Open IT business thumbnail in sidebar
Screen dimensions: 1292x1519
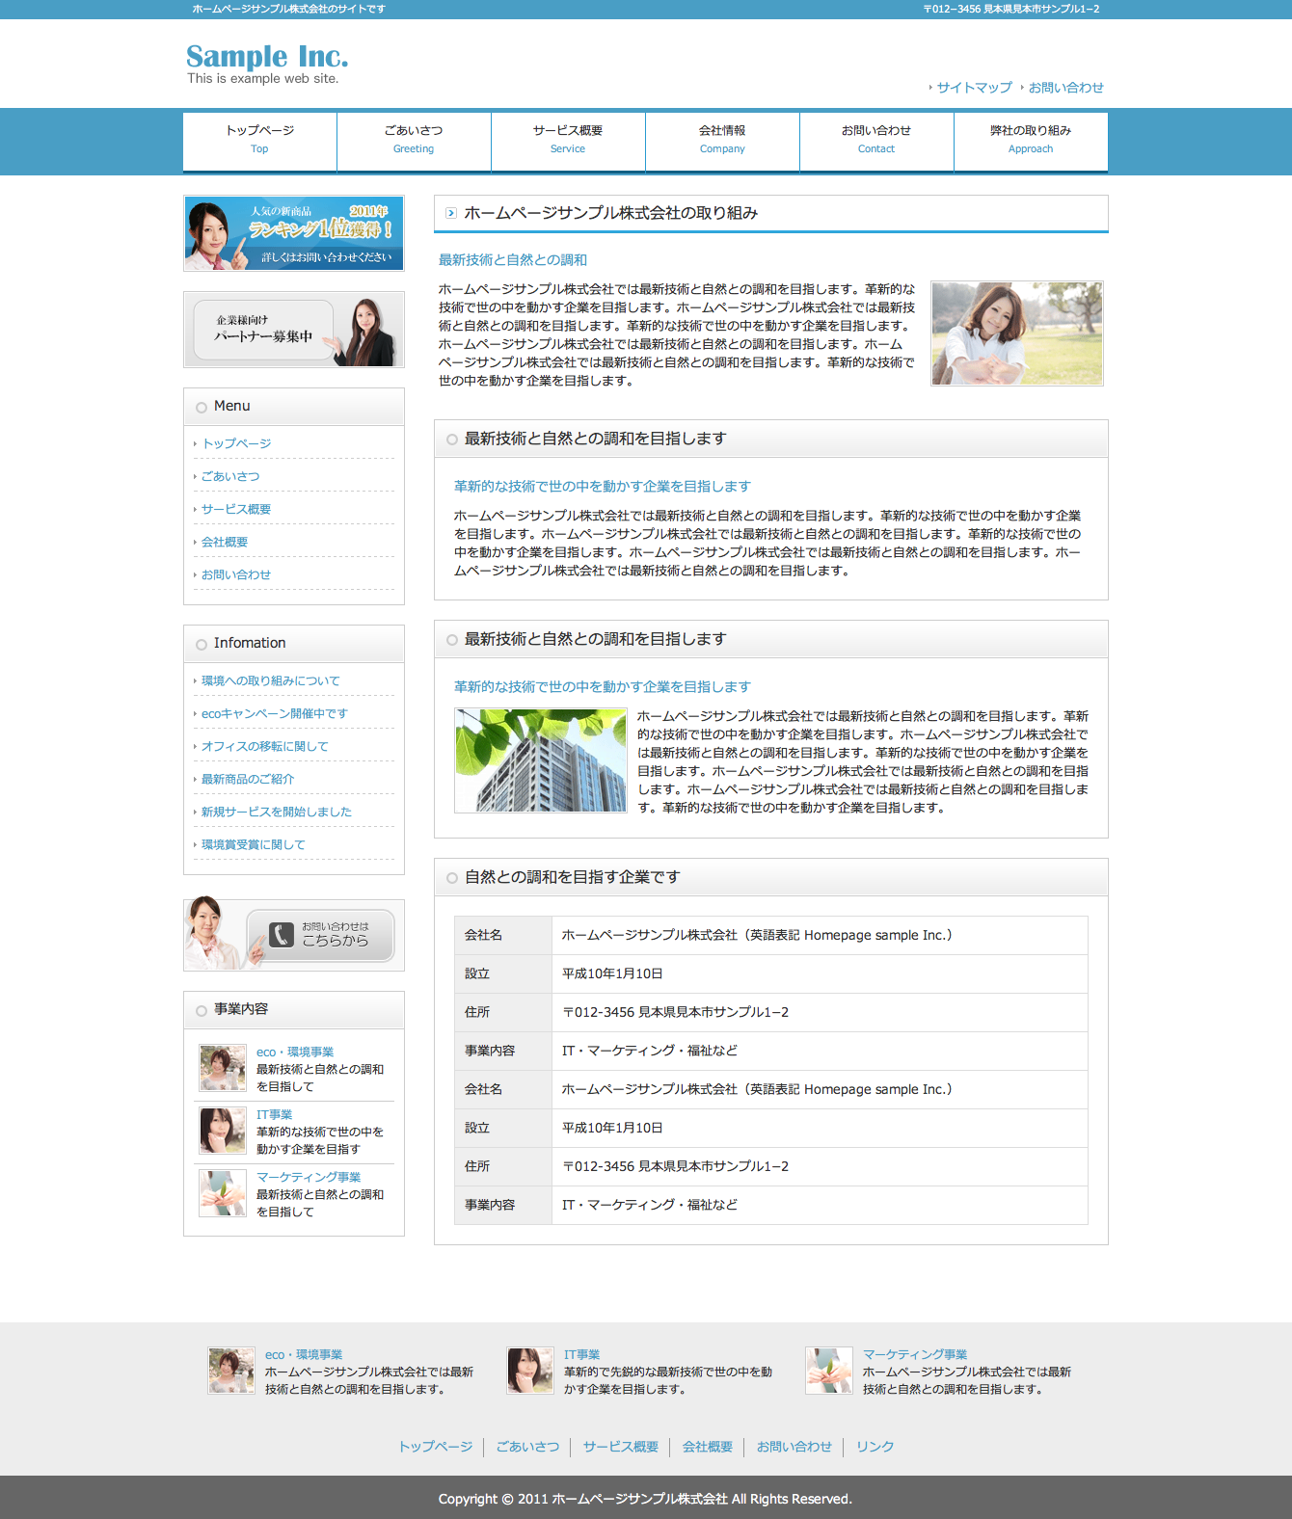pos(223,1131)
